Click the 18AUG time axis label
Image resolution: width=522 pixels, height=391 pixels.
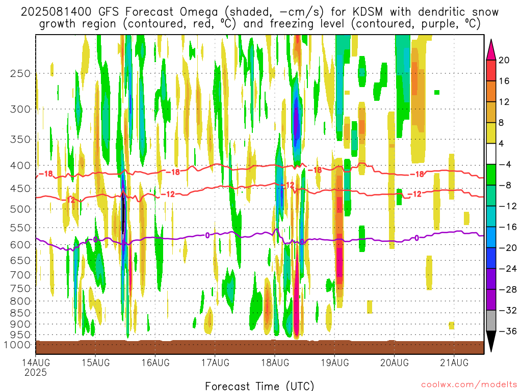(275, 362)
